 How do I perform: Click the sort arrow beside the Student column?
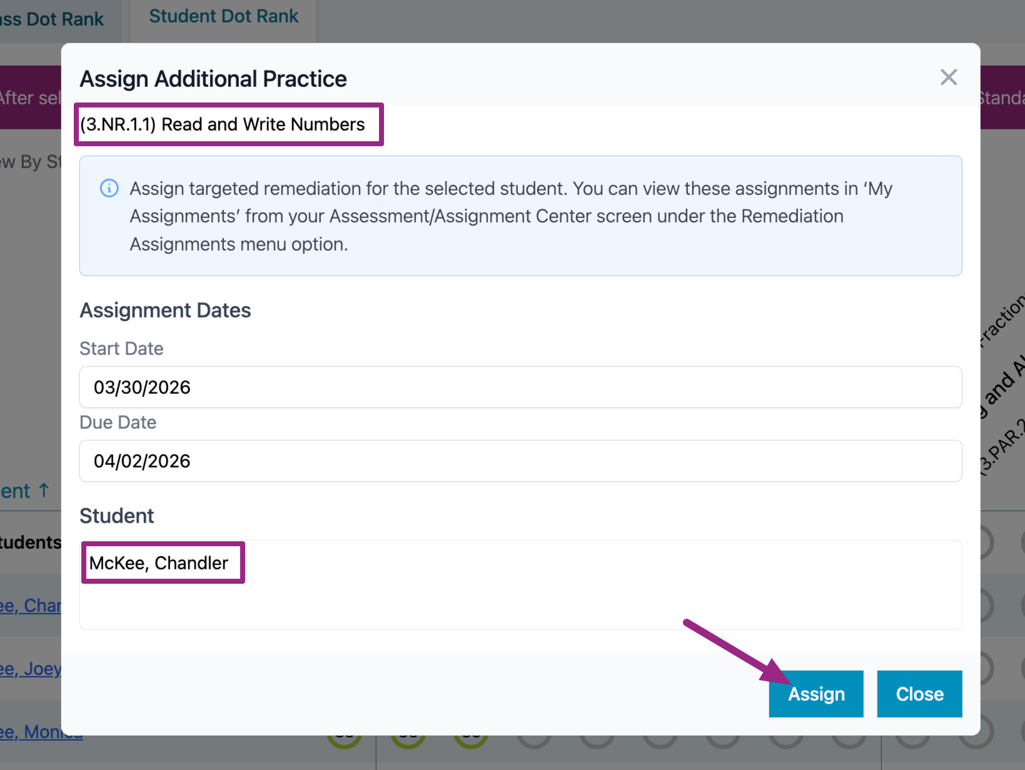click(x=44, y=490)
